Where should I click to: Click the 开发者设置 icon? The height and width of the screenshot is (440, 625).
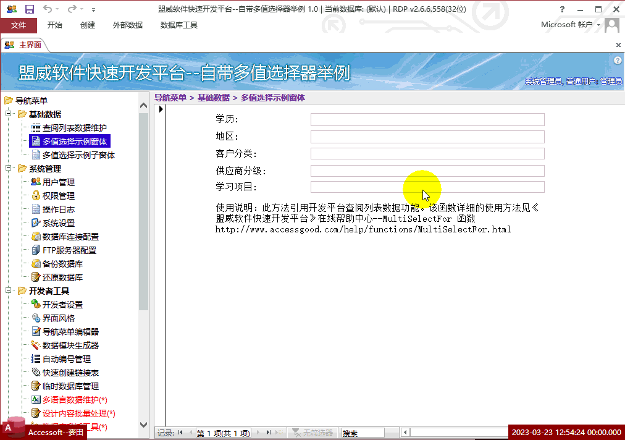click(x=36, y=305)
